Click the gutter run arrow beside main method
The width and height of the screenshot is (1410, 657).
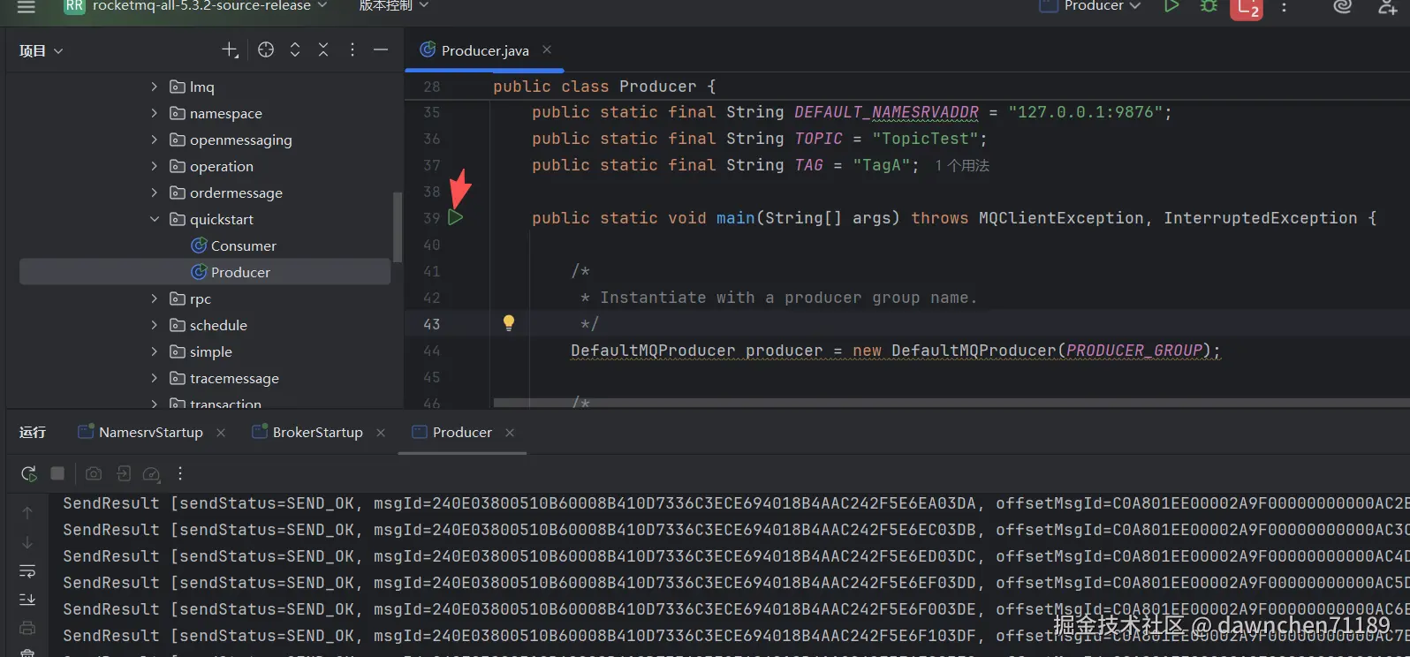coord(456,218)
